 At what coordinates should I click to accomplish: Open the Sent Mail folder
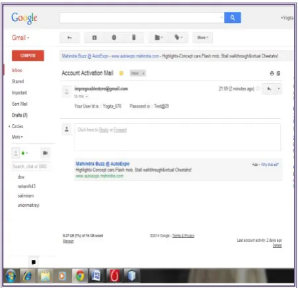tap(20, 104)
